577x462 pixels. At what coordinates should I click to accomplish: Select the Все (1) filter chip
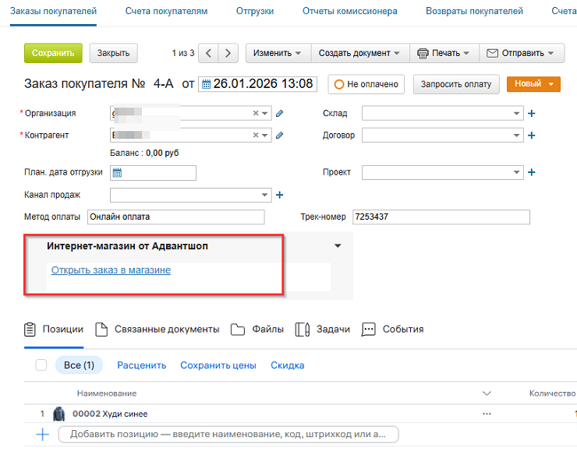pos(79,365)
